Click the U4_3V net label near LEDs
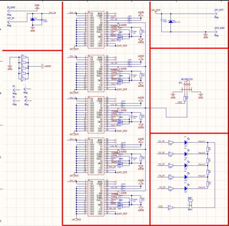229x226 pixels. coord(162,176)
